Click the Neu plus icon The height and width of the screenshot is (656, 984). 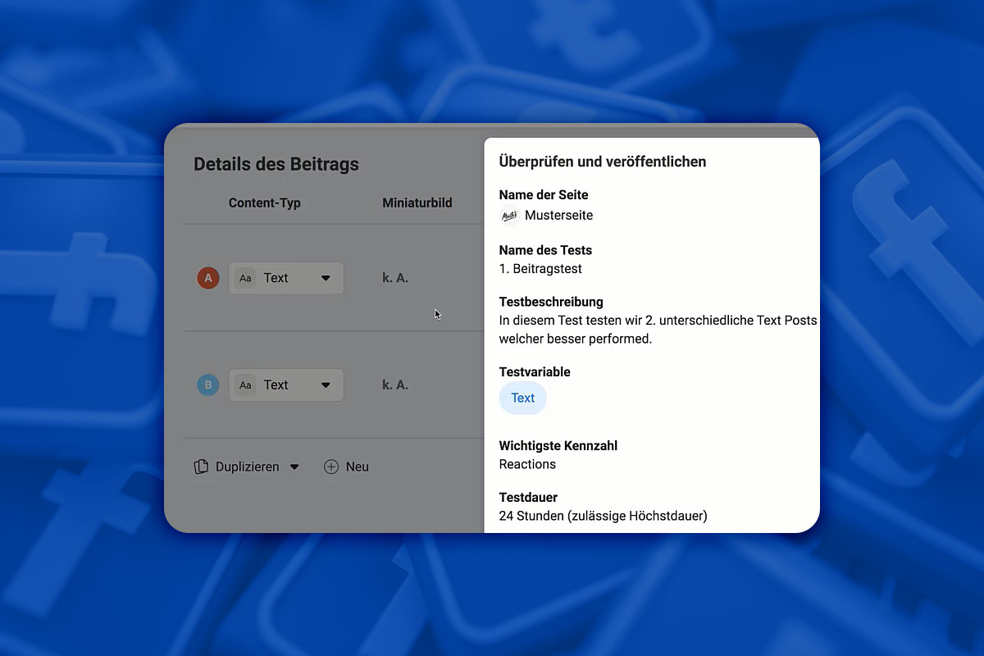[331, 467]
